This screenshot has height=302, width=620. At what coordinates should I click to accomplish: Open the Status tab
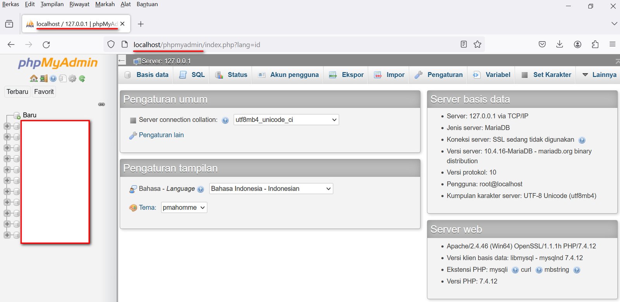pos(231,75)
